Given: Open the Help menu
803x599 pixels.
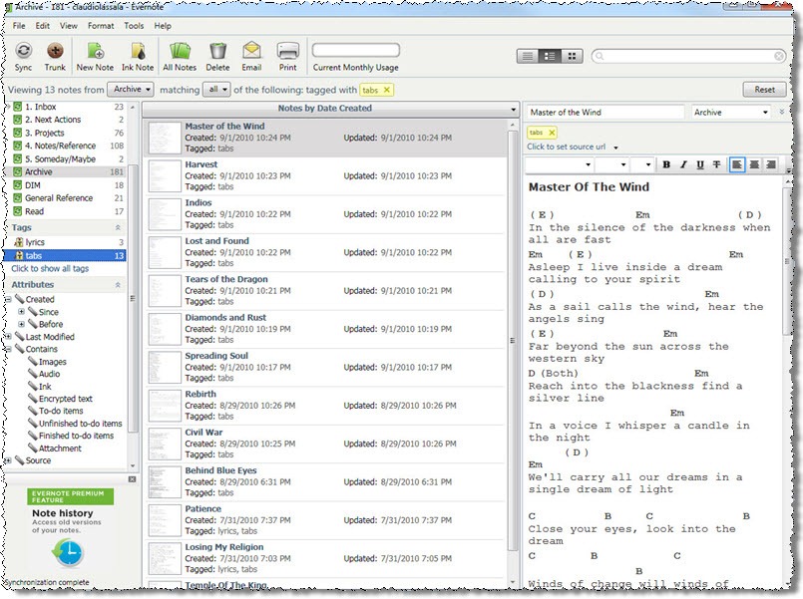Looking at the screenshot, I should click(163, 26).
